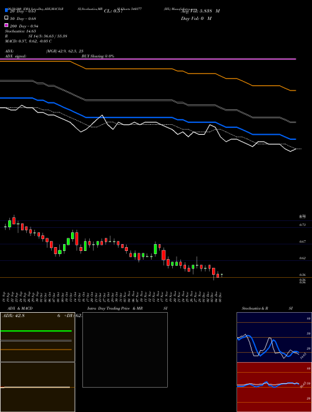
Task: Click the red RSI chart panel
Action: tap(274, 387)
